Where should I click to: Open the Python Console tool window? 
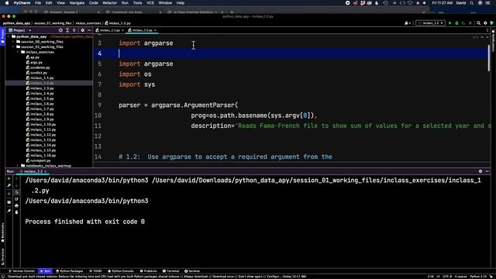coord(121,271)
